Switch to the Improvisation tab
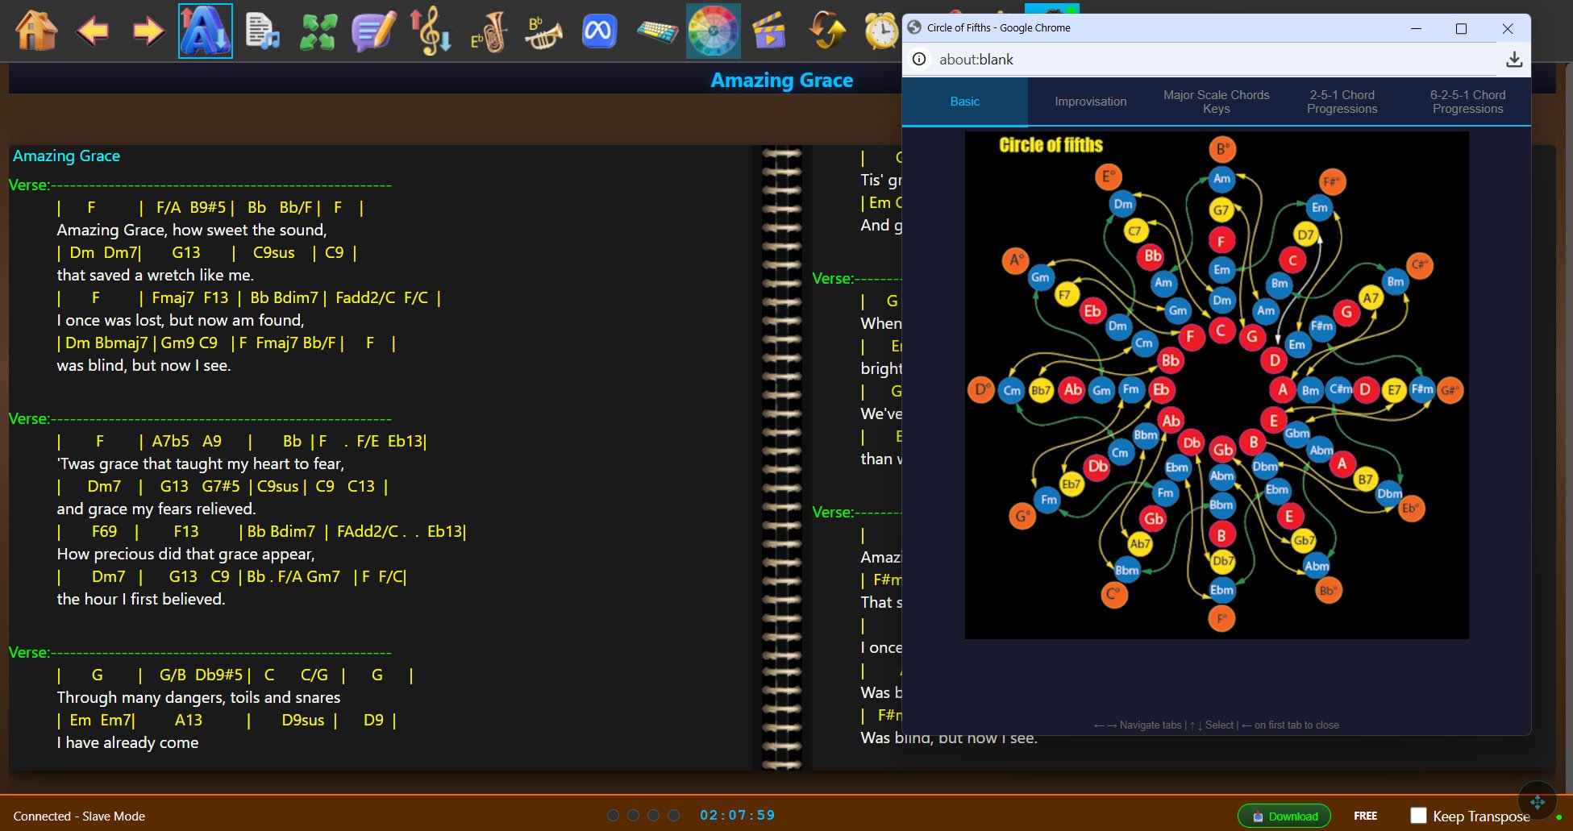This screenshot has width=1573, height=831. pyautogui.click(x=1090, y=102)
